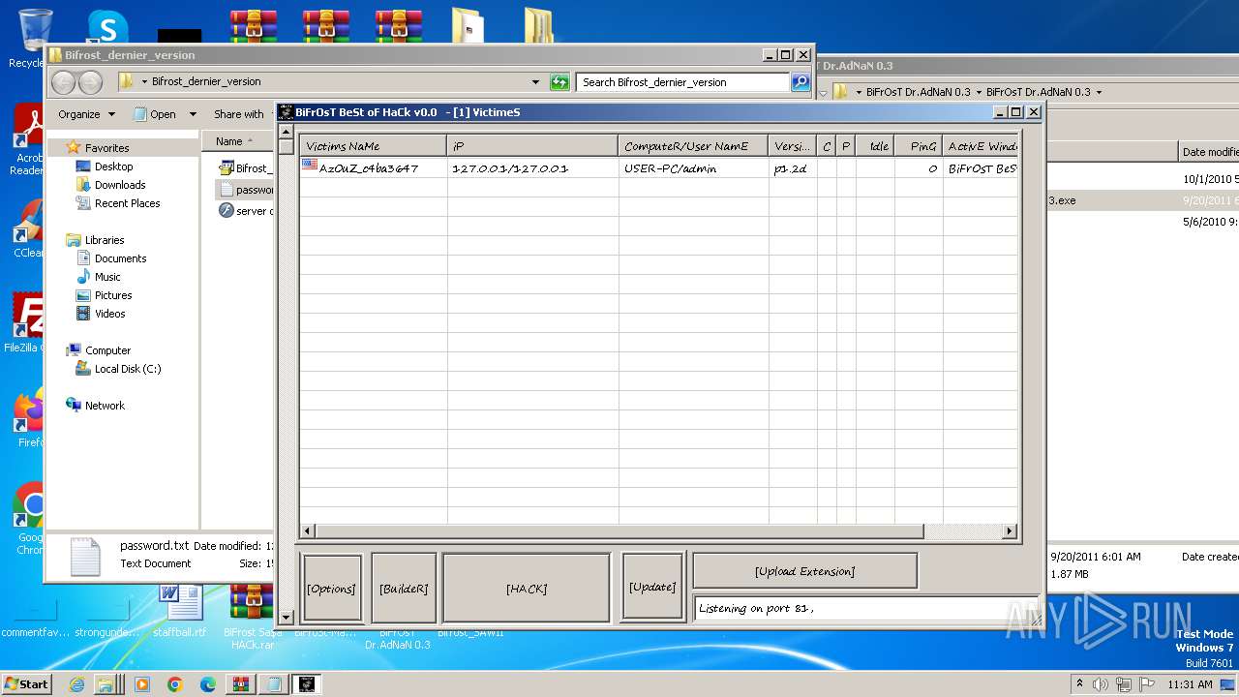Open Windows Explorer from taskbar

105,684
